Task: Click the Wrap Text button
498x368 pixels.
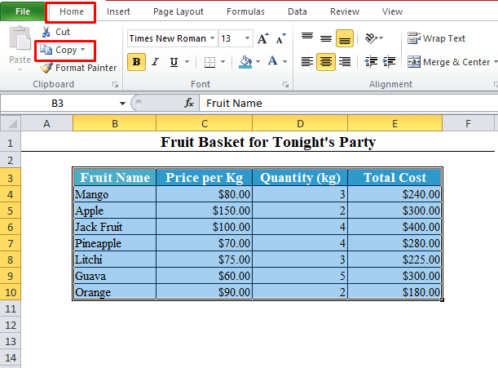Action: point(436,38)
